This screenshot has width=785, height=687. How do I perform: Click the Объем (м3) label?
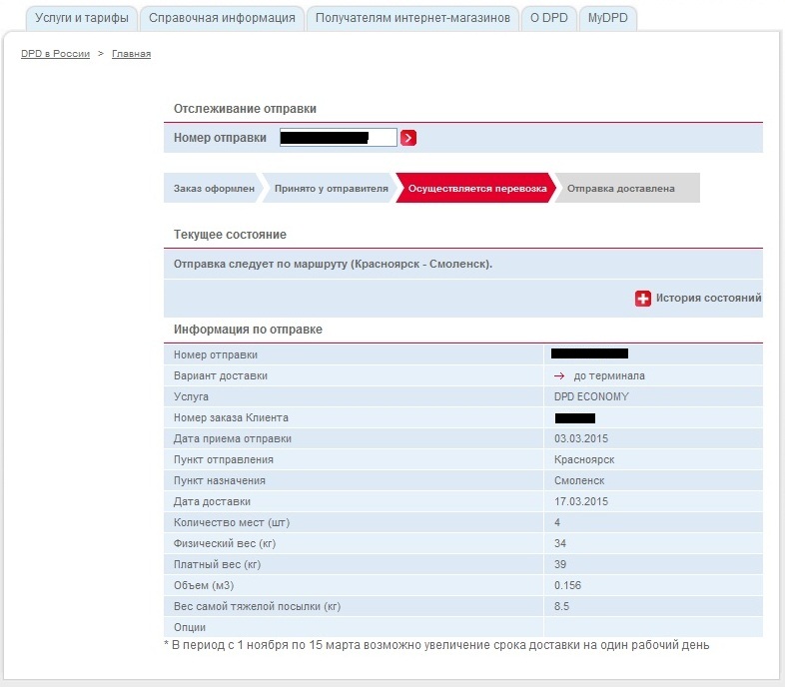204,585
